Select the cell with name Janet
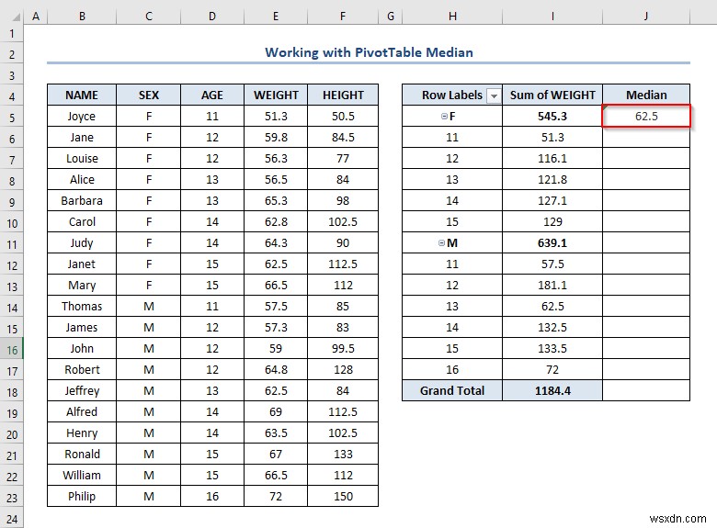717x528 pixels. (x=82, y=264)
